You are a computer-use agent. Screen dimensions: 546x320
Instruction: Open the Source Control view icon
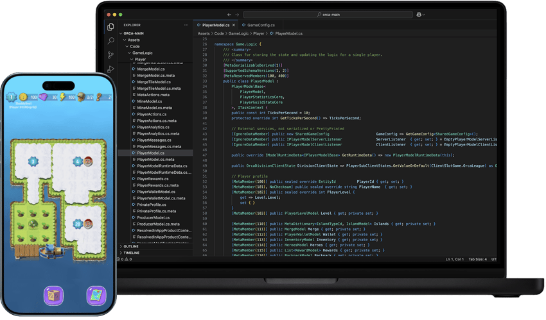(x=111, y=55)
